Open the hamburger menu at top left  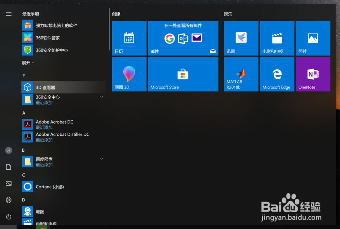point(8,14)
